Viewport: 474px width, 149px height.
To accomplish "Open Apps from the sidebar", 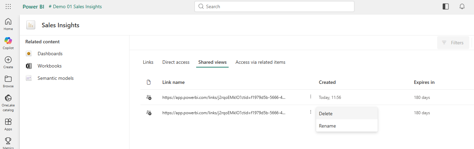I will pos(8,124).
